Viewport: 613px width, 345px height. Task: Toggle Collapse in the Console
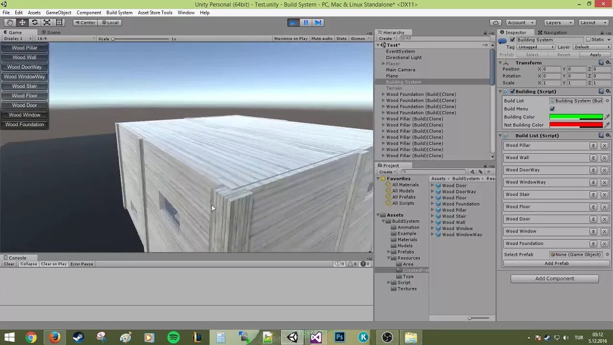pos(29,264)
